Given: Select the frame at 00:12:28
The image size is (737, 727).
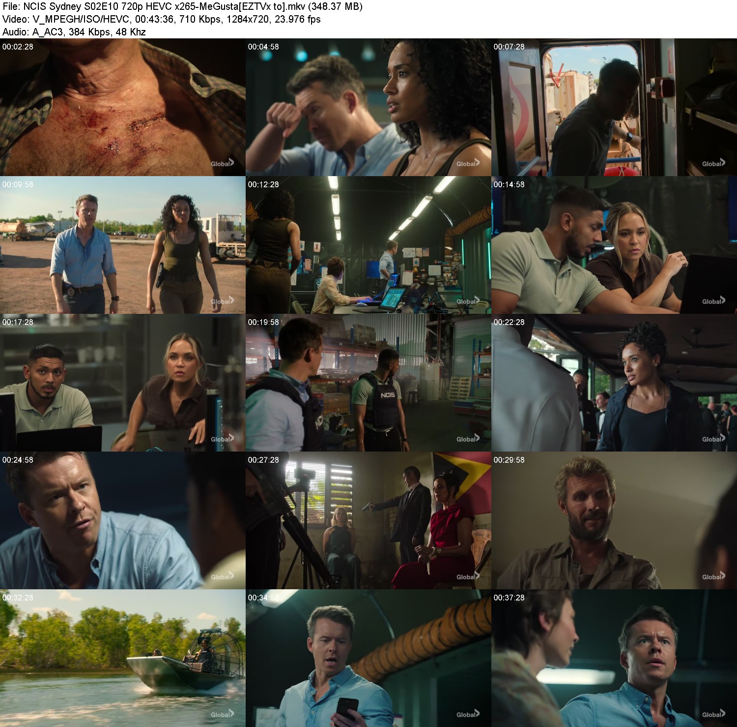Looking at the screenshot, I should [x=368, y=245].
